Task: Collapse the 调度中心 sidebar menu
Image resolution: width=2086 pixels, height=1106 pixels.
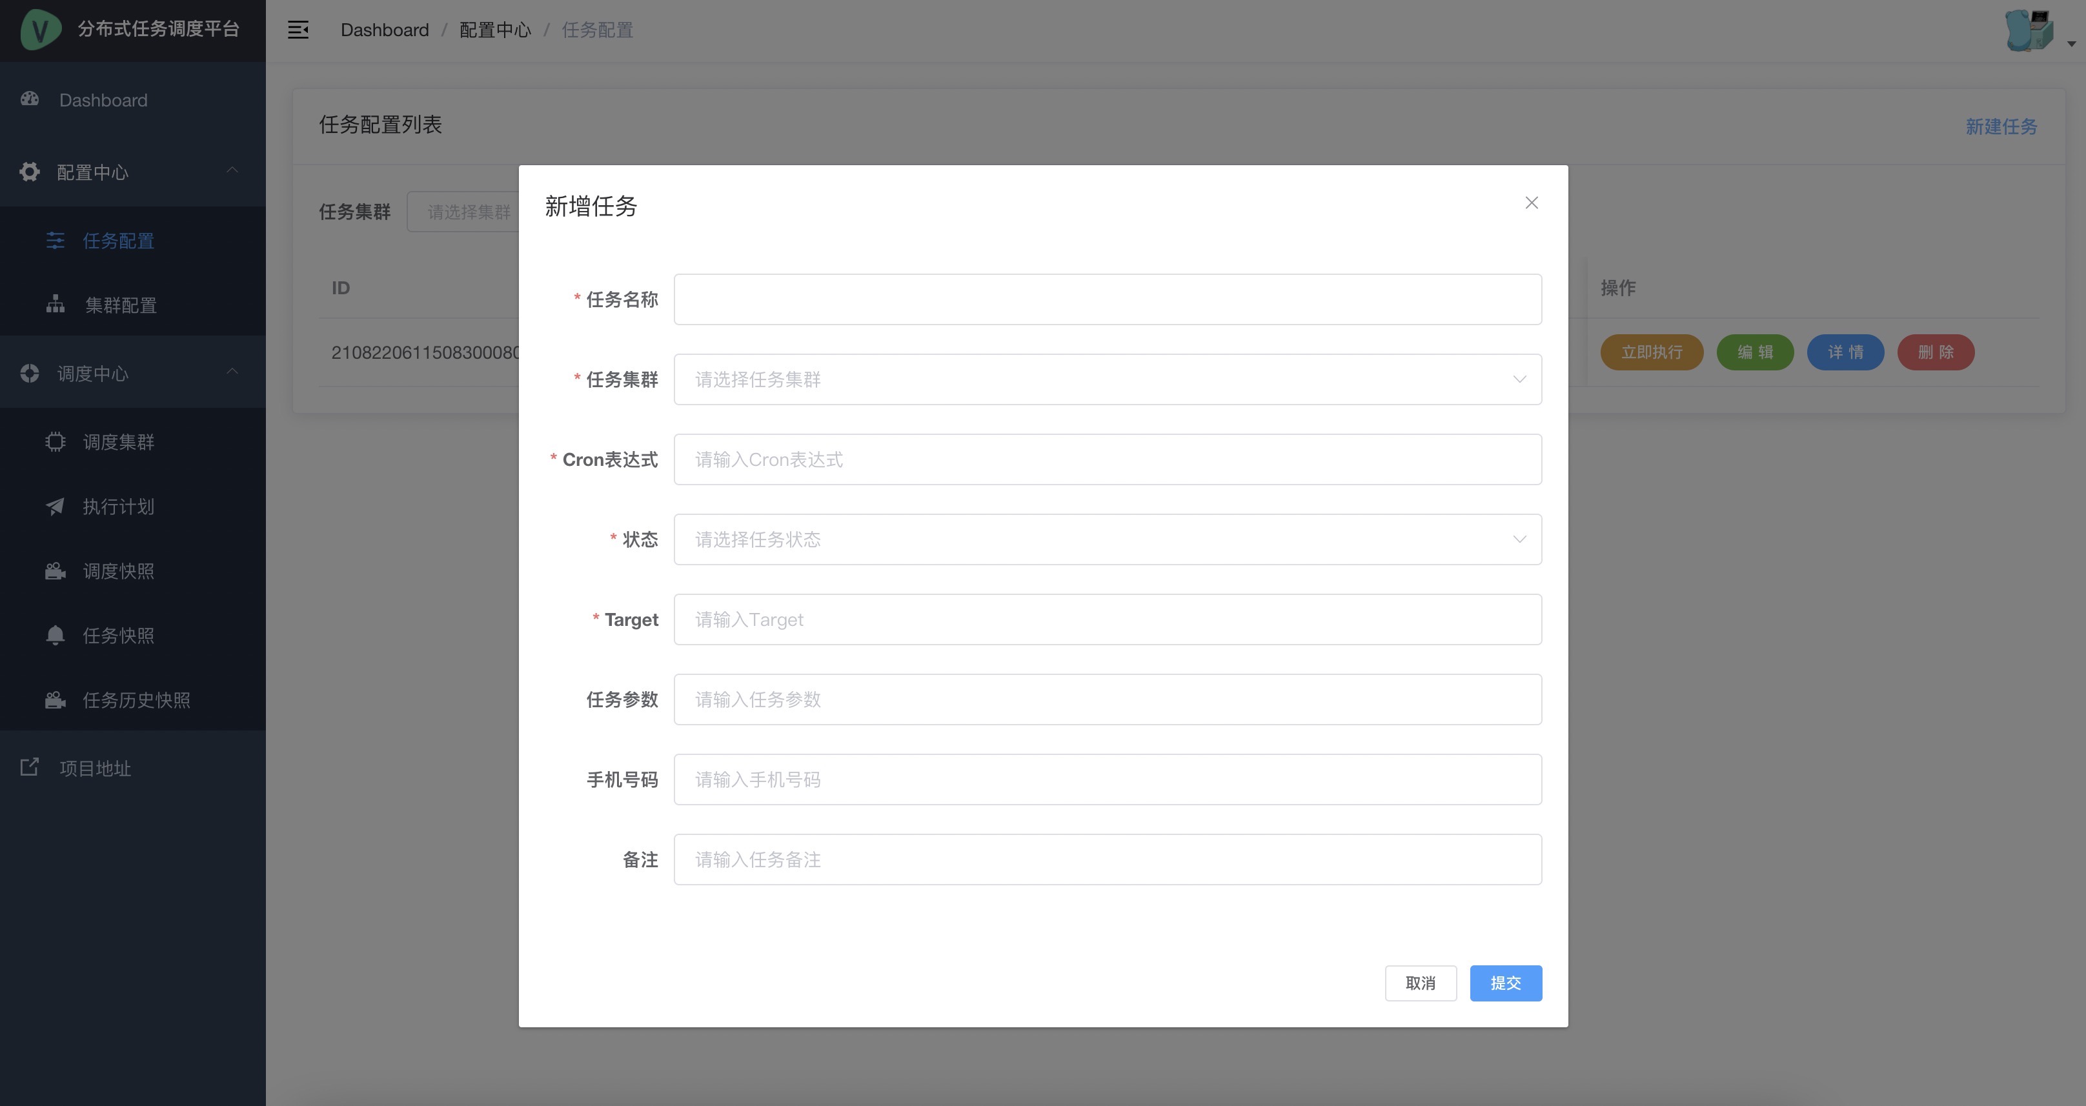Action: tap(232, 372)
